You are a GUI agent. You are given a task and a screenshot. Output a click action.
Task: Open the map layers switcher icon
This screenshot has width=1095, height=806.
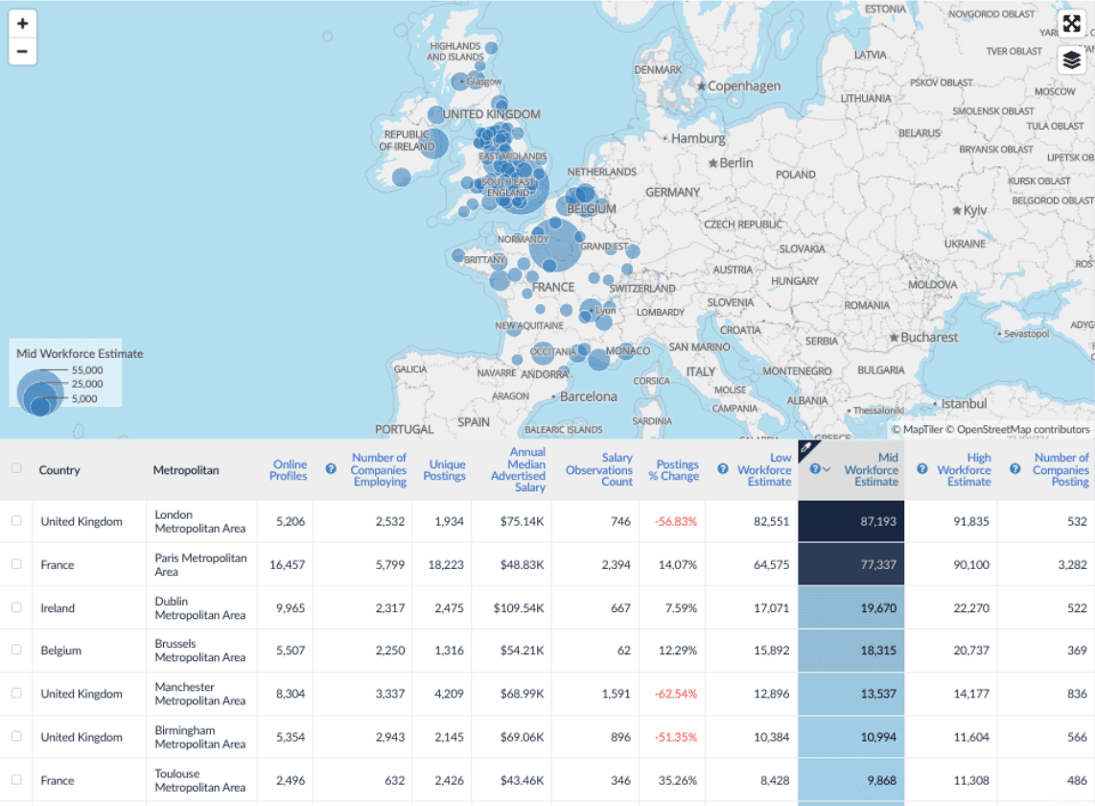(1071, 59)
